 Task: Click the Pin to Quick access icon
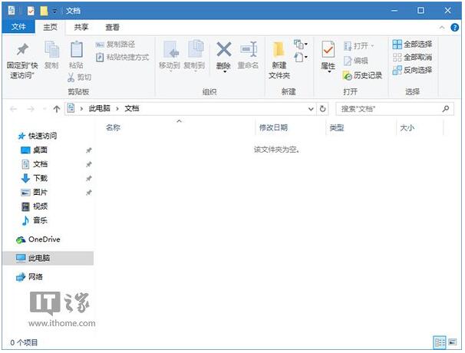(22, 50)
